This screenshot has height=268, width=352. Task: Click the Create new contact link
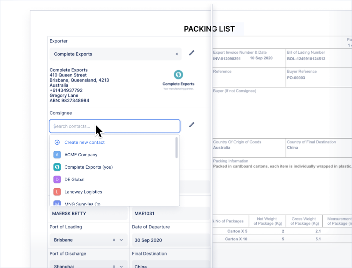(84, 142)
